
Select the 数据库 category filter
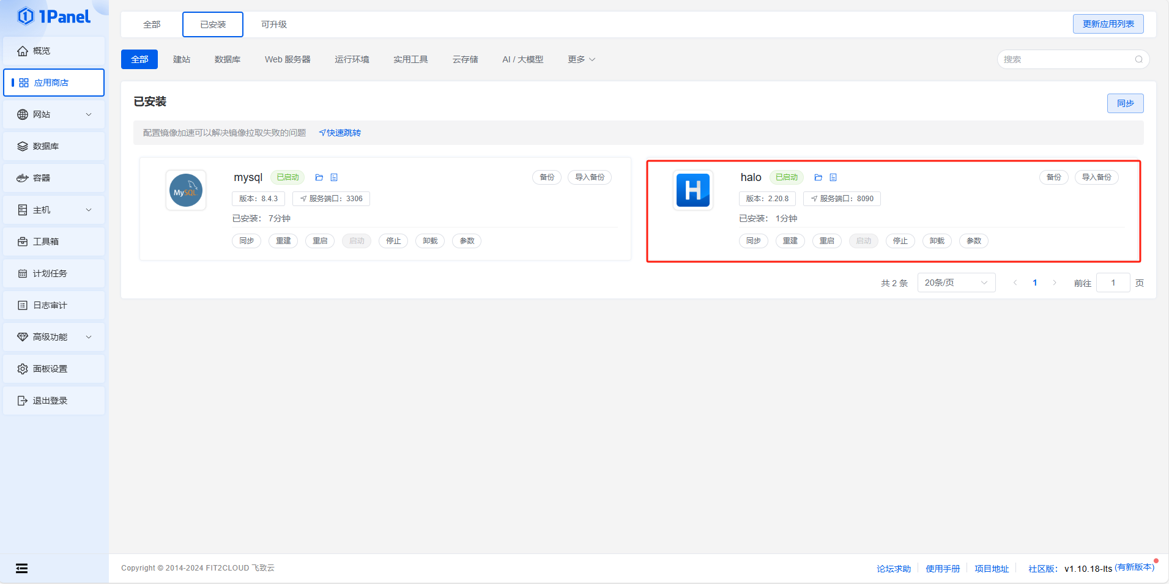click(228, 59)
